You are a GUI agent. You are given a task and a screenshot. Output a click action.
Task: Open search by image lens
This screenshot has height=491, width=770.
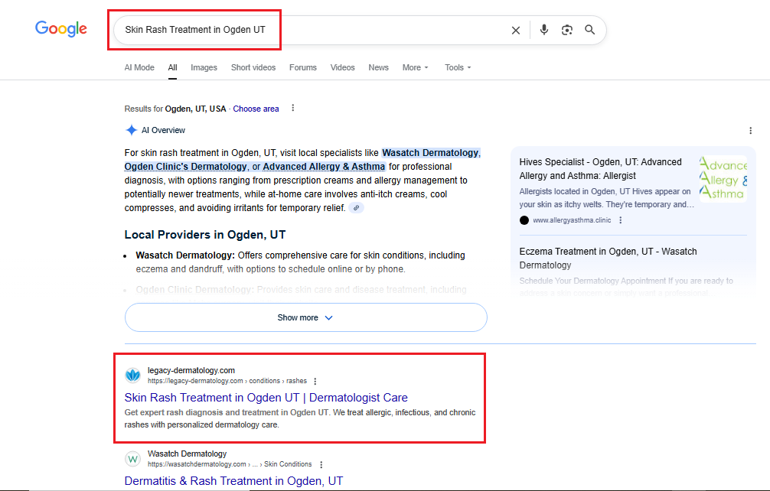click(566, 30)
